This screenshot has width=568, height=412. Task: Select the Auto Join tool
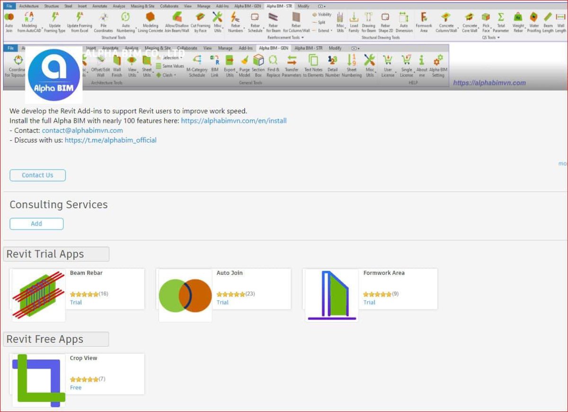(9, 24)
